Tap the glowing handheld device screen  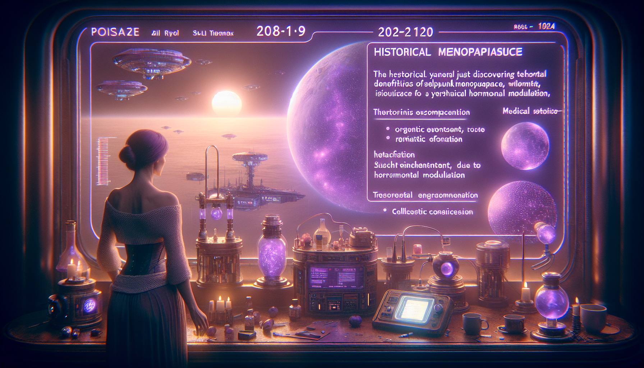[x=412, y=309]
